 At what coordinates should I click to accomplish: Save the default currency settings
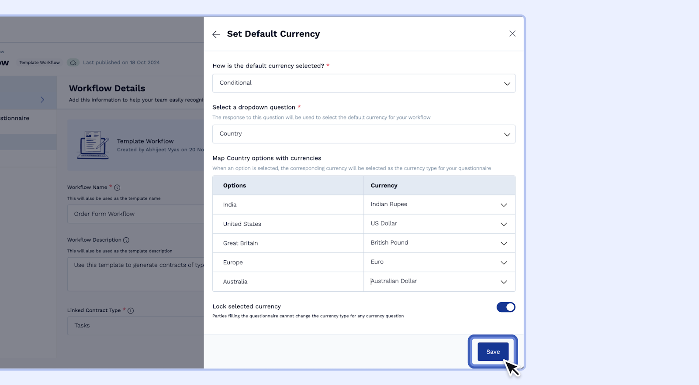493,352
